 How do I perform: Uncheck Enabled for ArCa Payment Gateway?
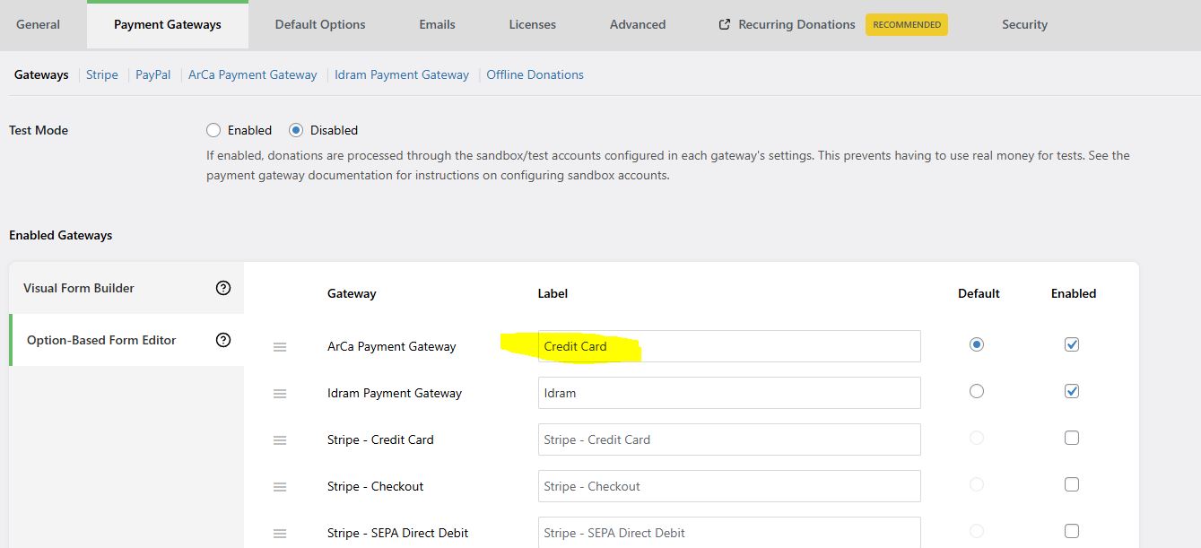point(1072,344)
